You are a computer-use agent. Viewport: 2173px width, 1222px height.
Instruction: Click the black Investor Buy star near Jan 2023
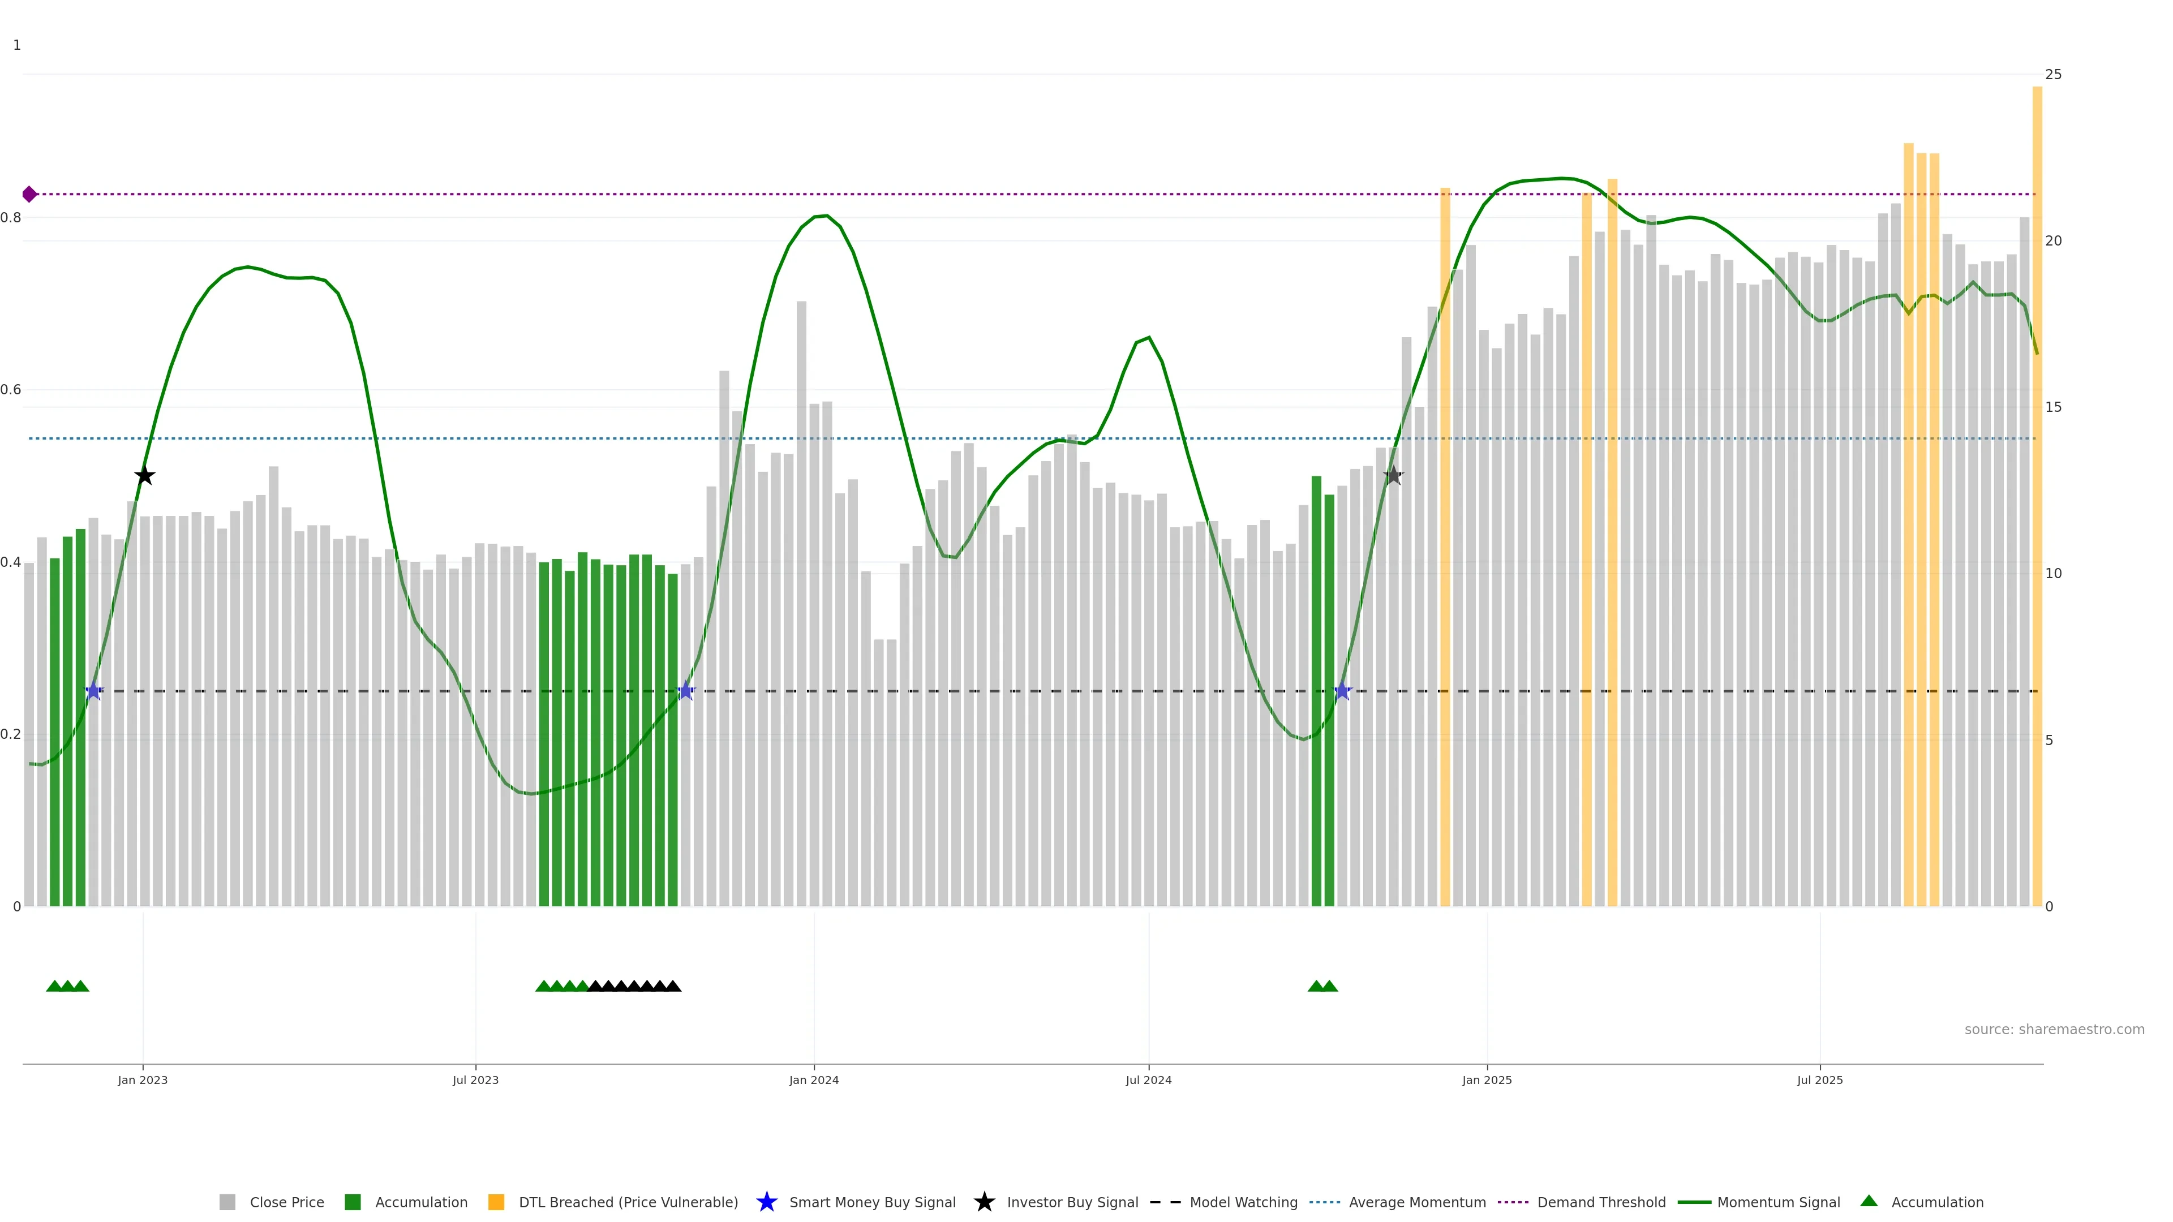pyautogui.click(x=145, y=476)
